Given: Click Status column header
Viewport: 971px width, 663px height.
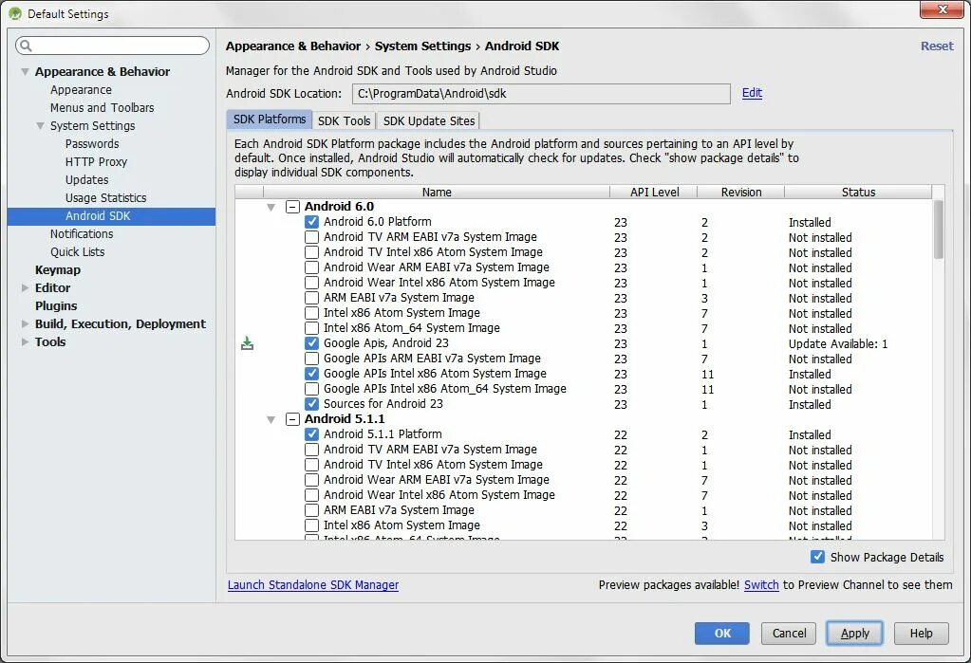Looking at the screenshot, I should coord(858,192).
